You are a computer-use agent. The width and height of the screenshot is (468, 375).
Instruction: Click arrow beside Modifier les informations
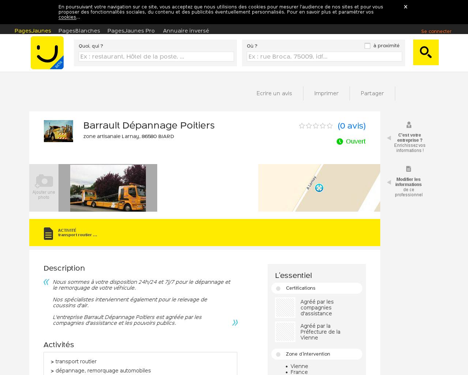click(x=389, y=182)
